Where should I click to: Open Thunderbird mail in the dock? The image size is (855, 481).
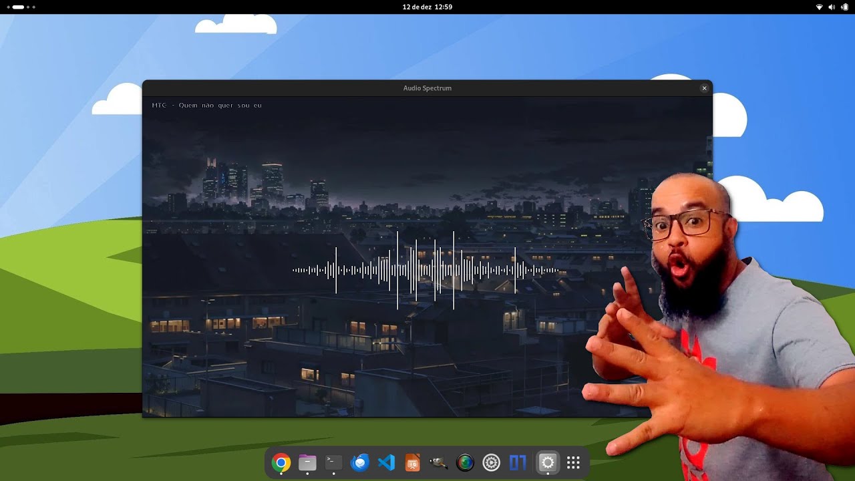[x=360, y=463]
